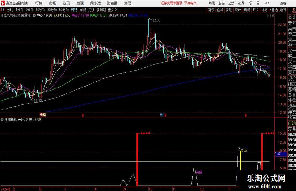Open the 选项 menu
The height and width of the screenshot is (191, 296).
click(x=241, y=3)
